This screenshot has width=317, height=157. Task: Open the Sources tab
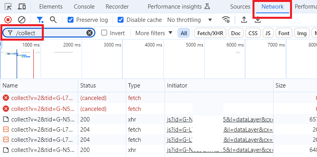240,7
